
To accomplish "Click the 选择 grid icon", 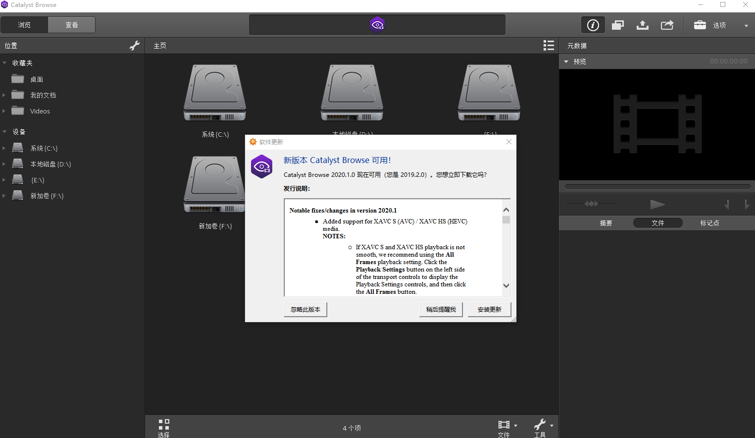I will coord(164,425).
